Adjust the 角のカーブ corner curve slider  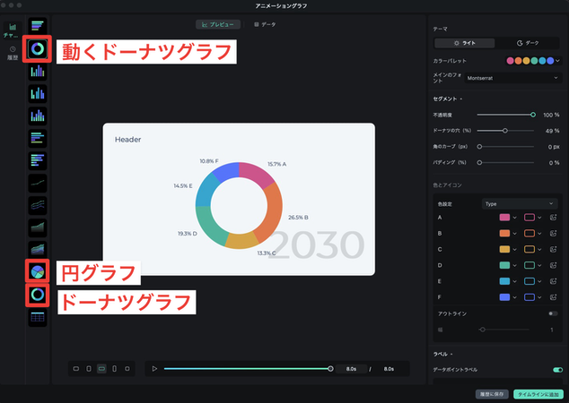point(505,147)
